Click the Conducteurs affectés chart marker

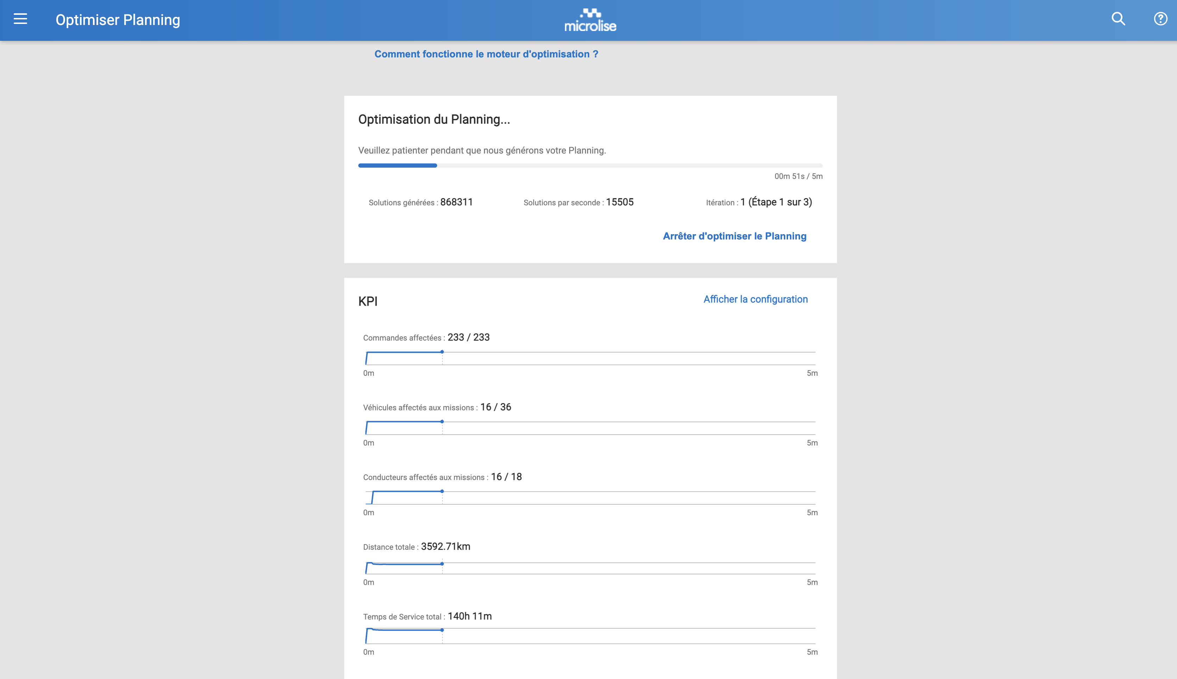tap(442, 492)
